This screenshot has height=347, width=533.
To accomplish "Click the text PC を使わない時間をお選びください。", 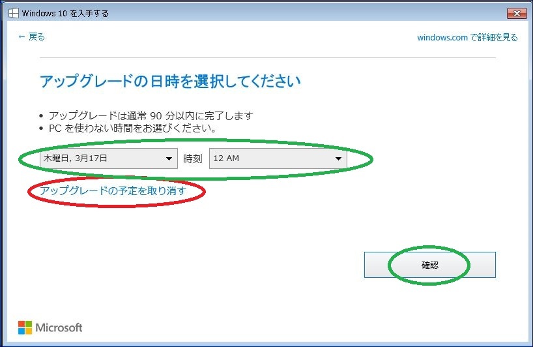I will [x=132, y=128].
